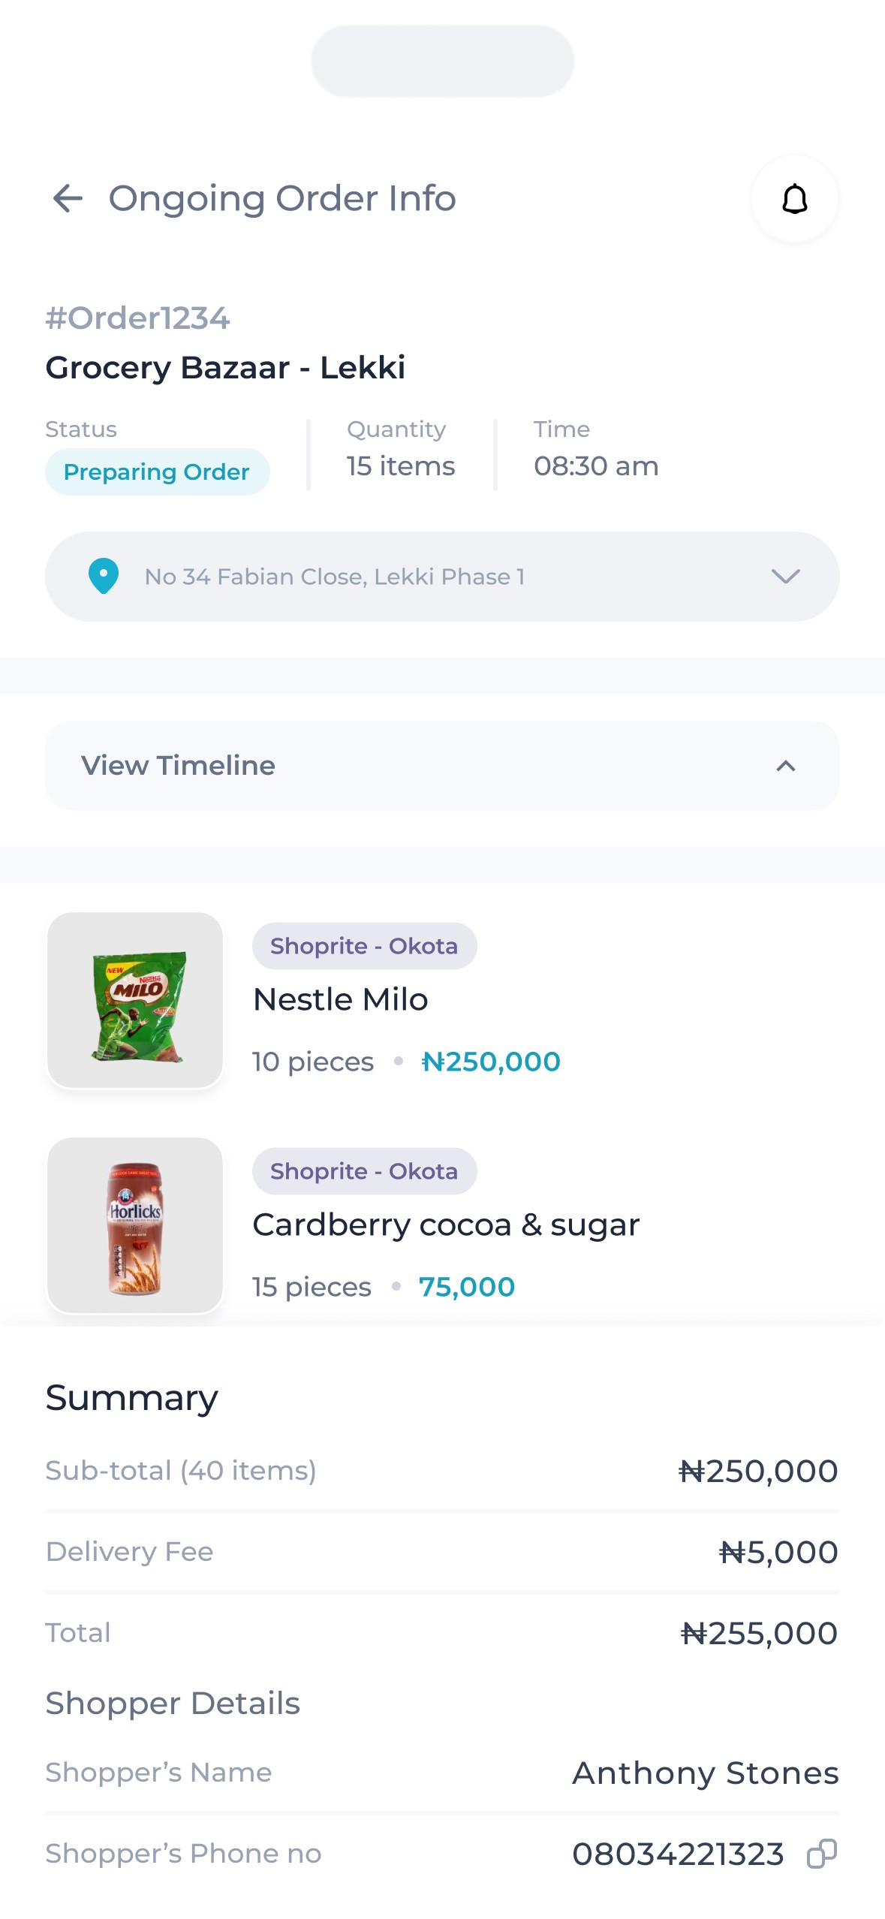Tap the #Order1234 order number
Viewport: 885px width, 1919px height.
coord(137,318)
